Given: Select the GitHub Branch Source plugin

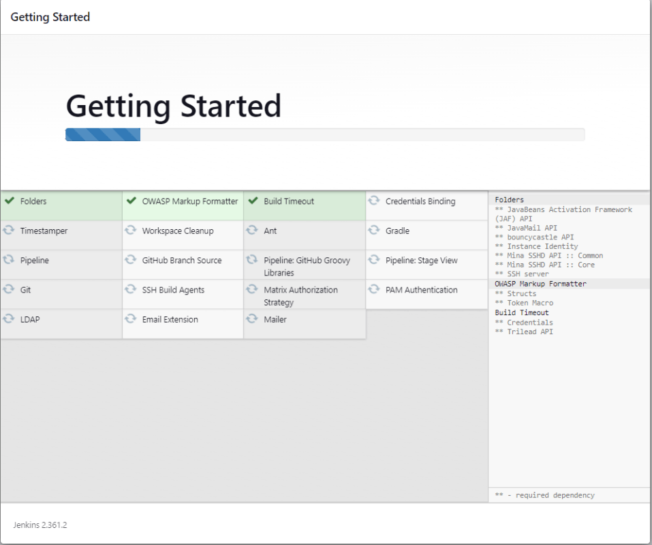Looking at the screenshot, I should 181,261.
